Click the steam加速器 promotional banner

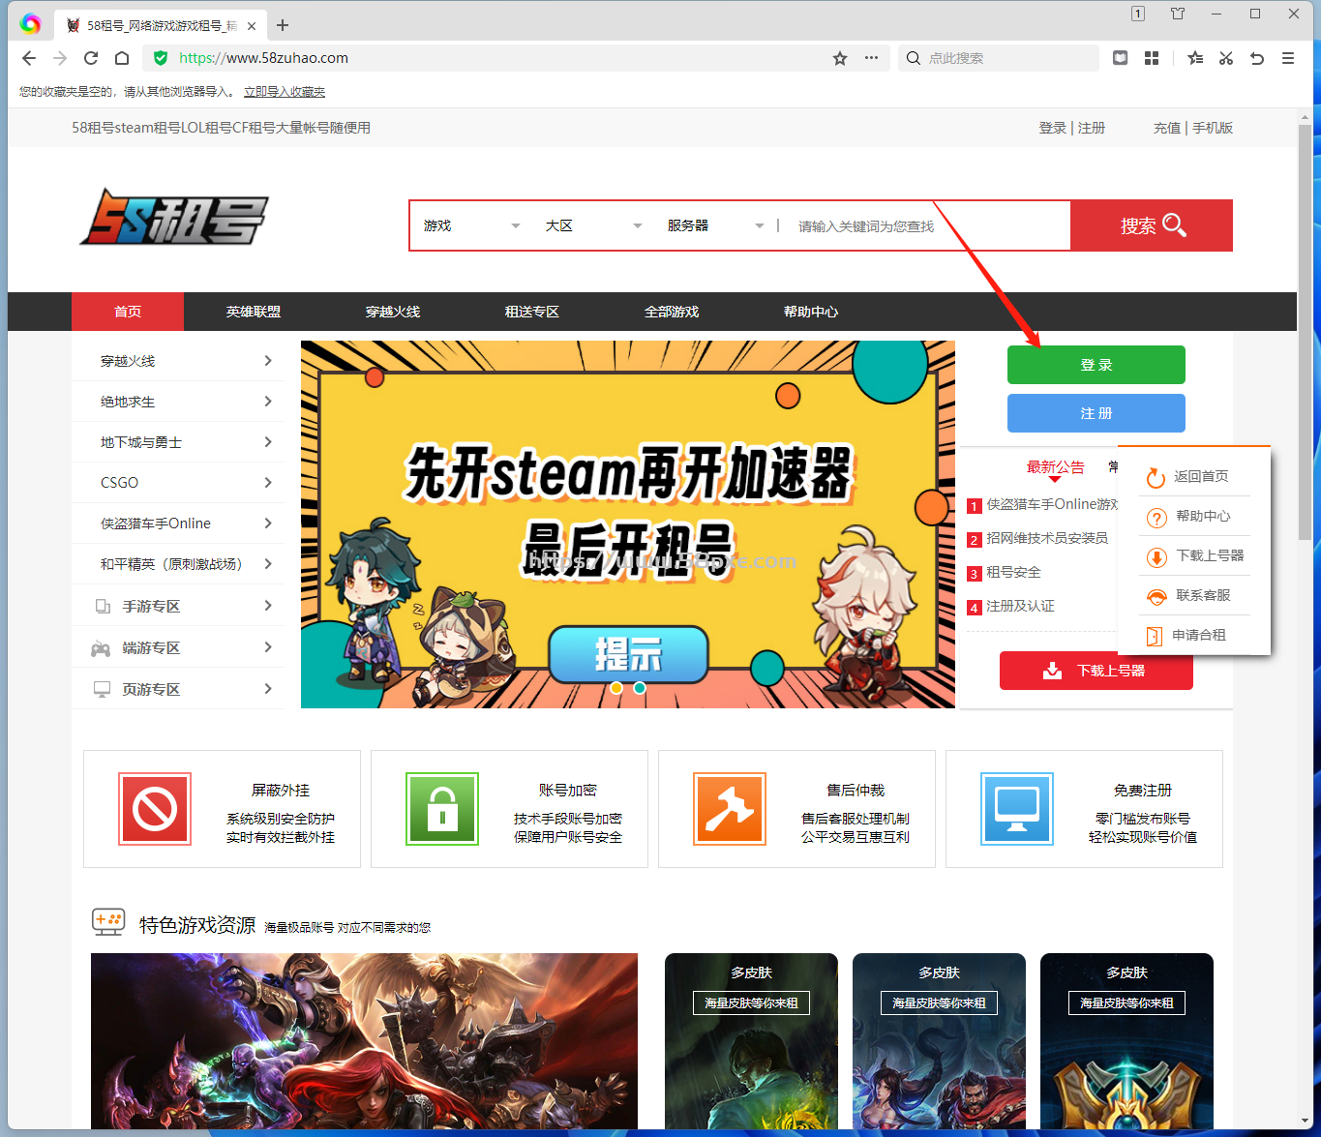click(x=628, y=524)
